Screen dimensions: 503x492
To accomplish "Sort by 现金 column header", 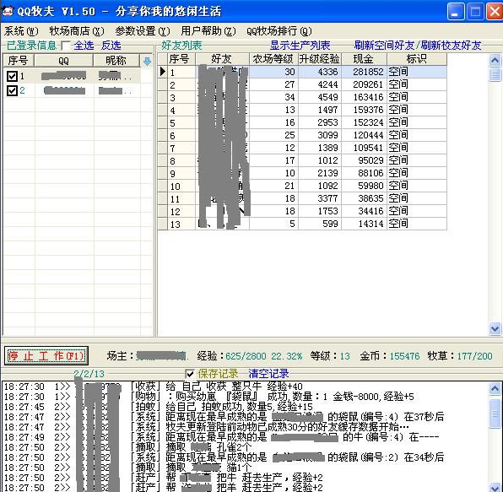I will (364, 59).
